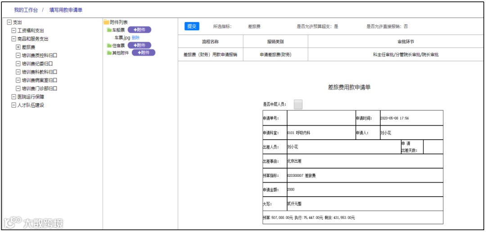Add attachment to 车船票
The width and height of the screenshot is (486, 232).
coord(139,30)
